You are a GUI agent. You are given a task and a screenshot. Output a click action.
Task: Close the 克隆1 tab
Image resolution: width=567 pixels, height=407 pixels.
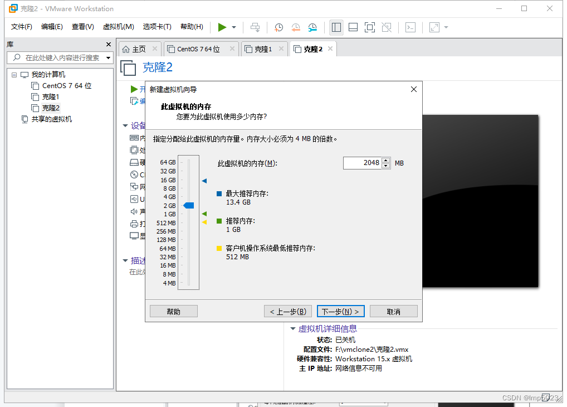tap(281, 49)
